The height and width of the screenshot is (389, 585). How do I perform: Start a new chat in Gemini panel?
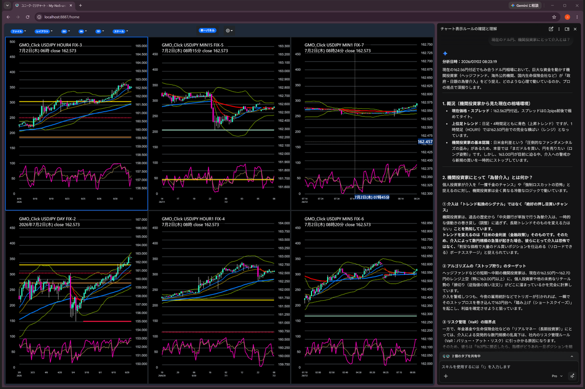pyautogui.click(x=551, y=29)
